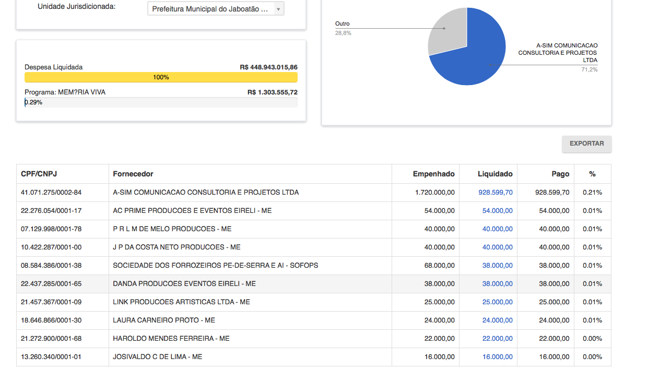Screen dimensions: 648x369
Task: Select CNPJ 21.457.367/0001-09
Action: pos(51,302)
